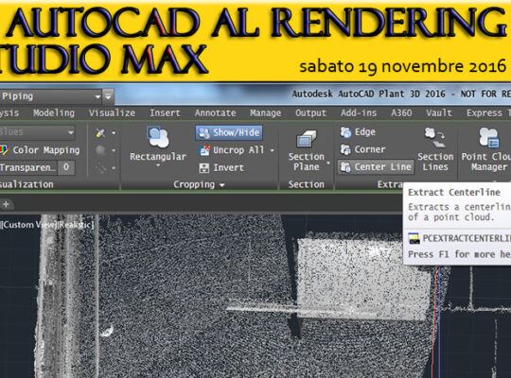Screen dimensions: 511x378
Task: Select the Edge extraction tool
Action: (358, 132)
